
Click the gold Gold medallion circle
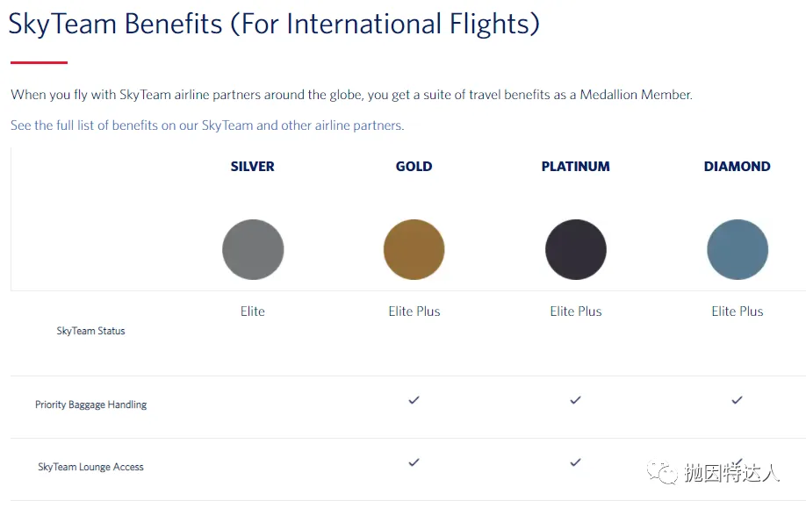point(414,250)
